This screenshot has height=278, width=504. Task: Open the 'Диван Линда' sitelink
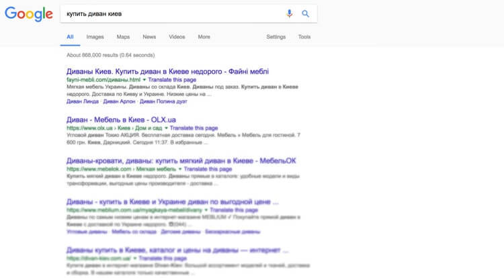[x=83, y=101]
